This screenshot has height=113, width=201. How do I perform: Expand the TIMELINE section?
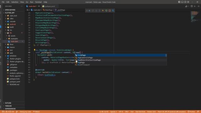tap(14, 106)
